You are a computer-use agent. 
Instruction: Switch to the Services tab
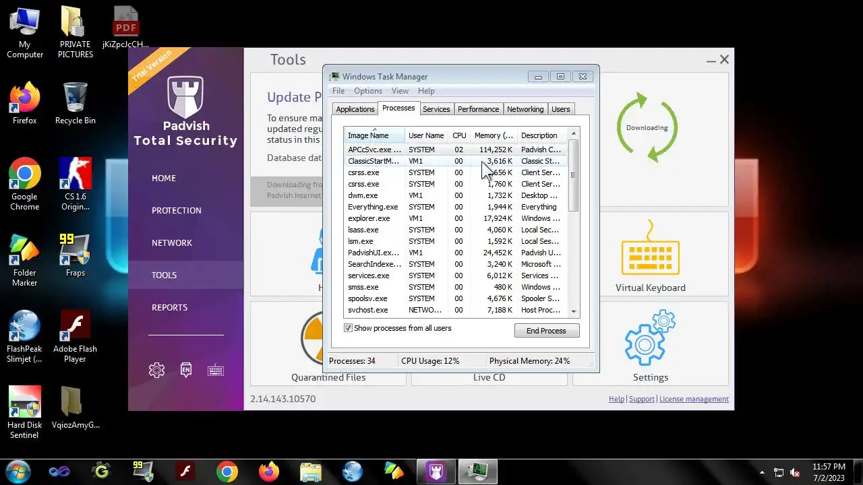436,109
